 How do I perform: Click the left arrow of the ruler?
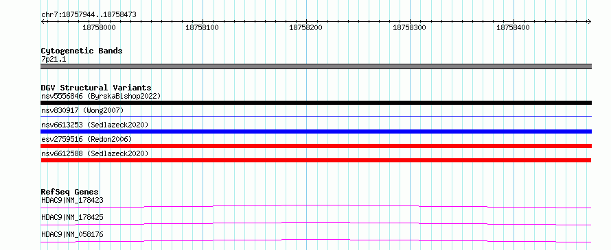pyautogui.click(x=43, y=21)
